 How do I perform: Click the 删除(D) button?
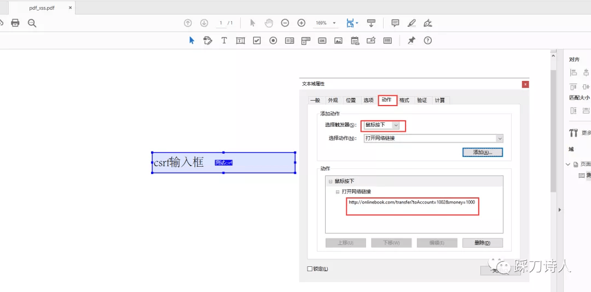pos(483,243)
